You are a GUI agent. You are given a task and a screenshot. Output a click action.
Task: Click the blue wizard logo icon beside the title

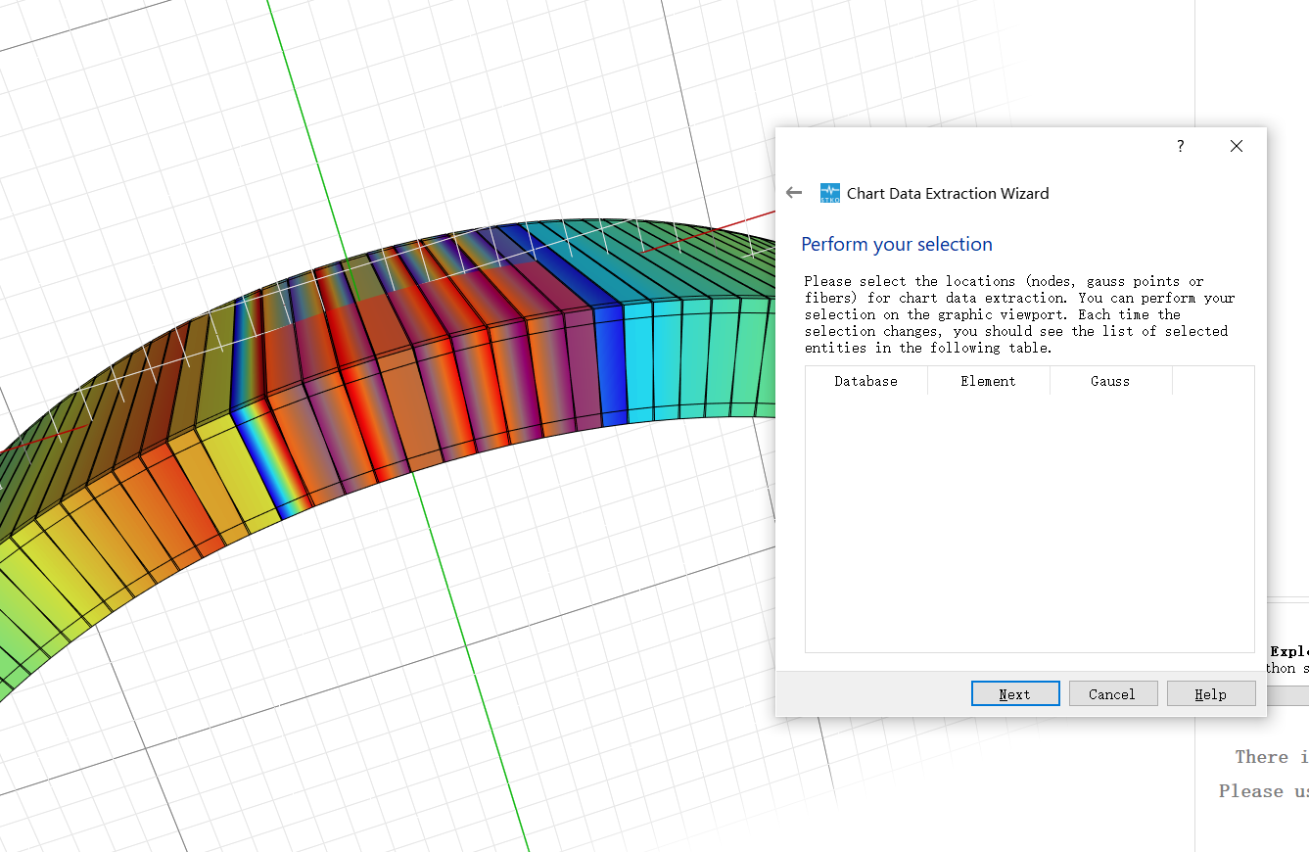[830, 193]
